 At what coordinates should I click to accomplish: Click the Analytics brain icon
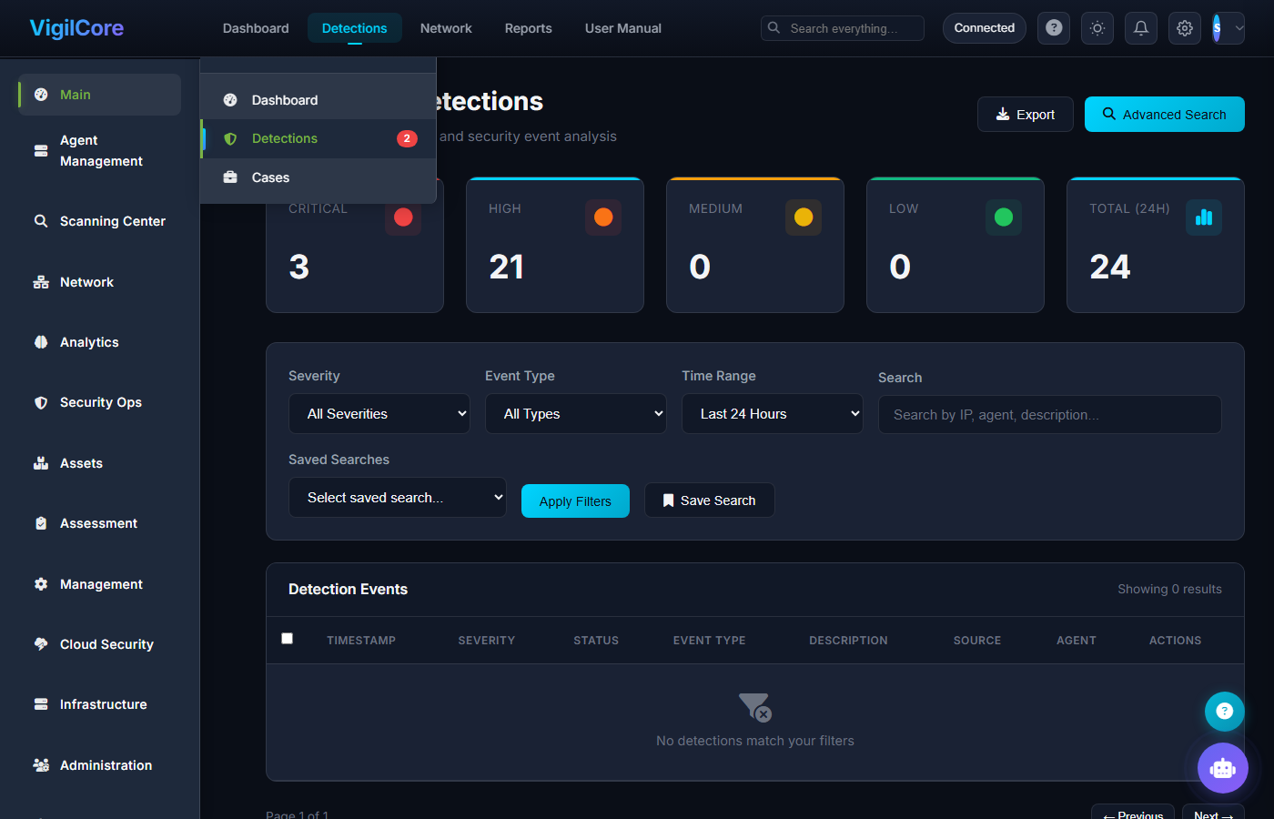tap(41, 342)
